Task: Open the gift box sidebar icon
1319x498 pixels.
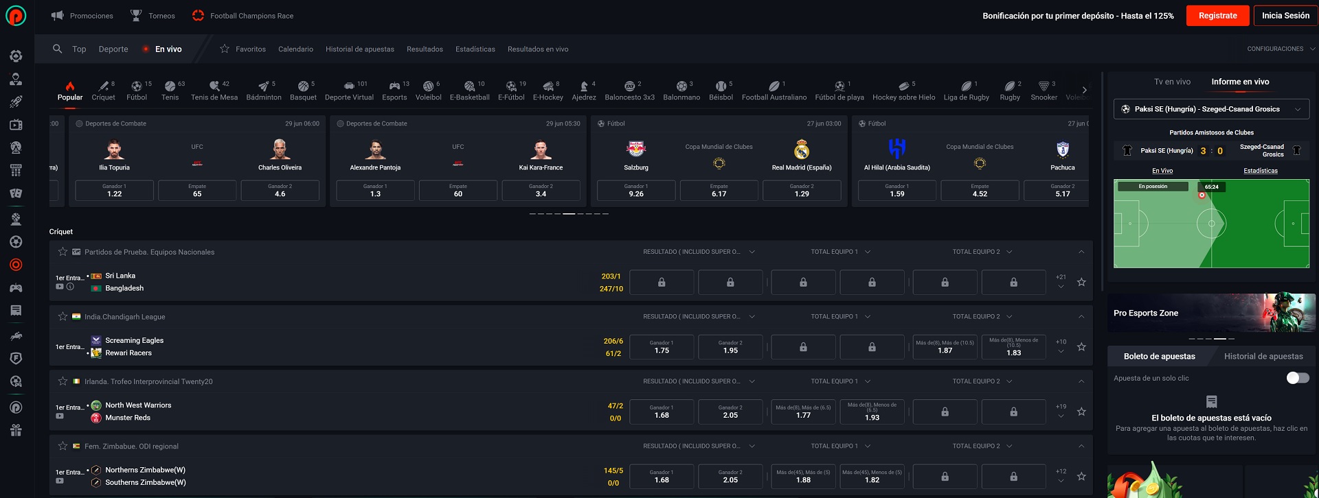Action: [16, 430]
